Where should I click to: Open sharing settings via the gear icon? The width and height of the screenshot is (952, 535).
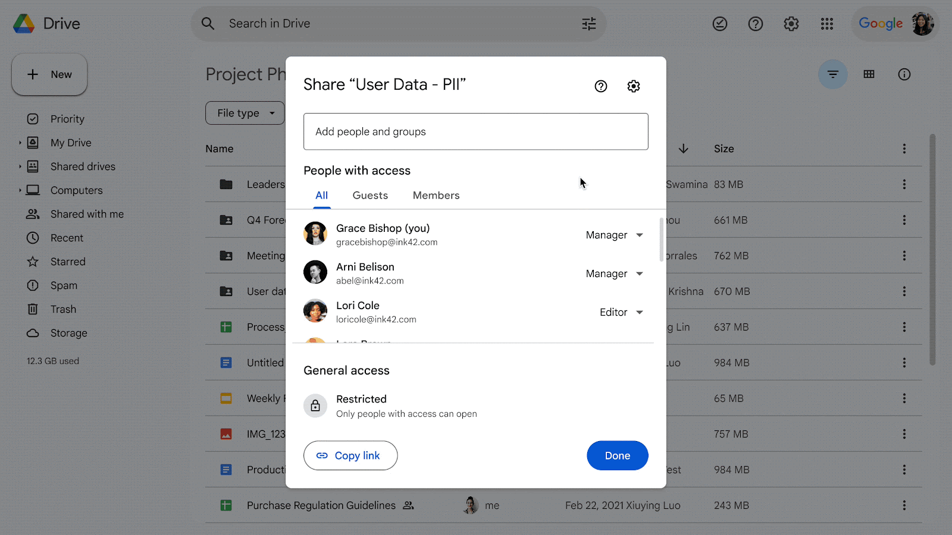click(633, 86)
